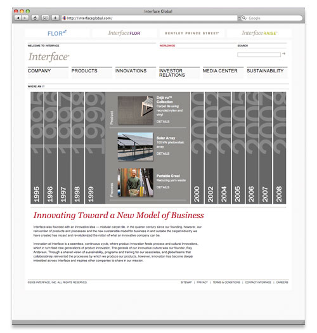Select the 2006 timeline column

[252, 148]
